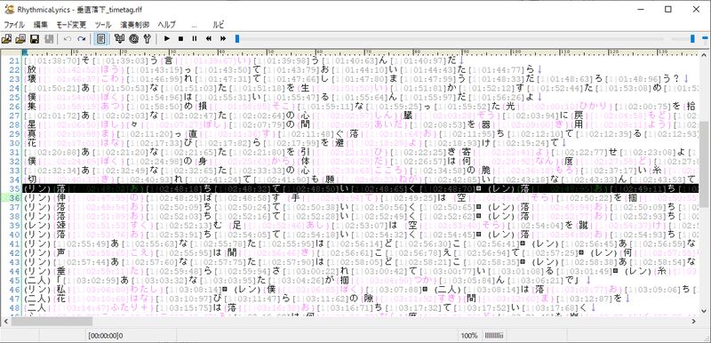Click the vertical scrollbar thumb

[x=703, y=164]
